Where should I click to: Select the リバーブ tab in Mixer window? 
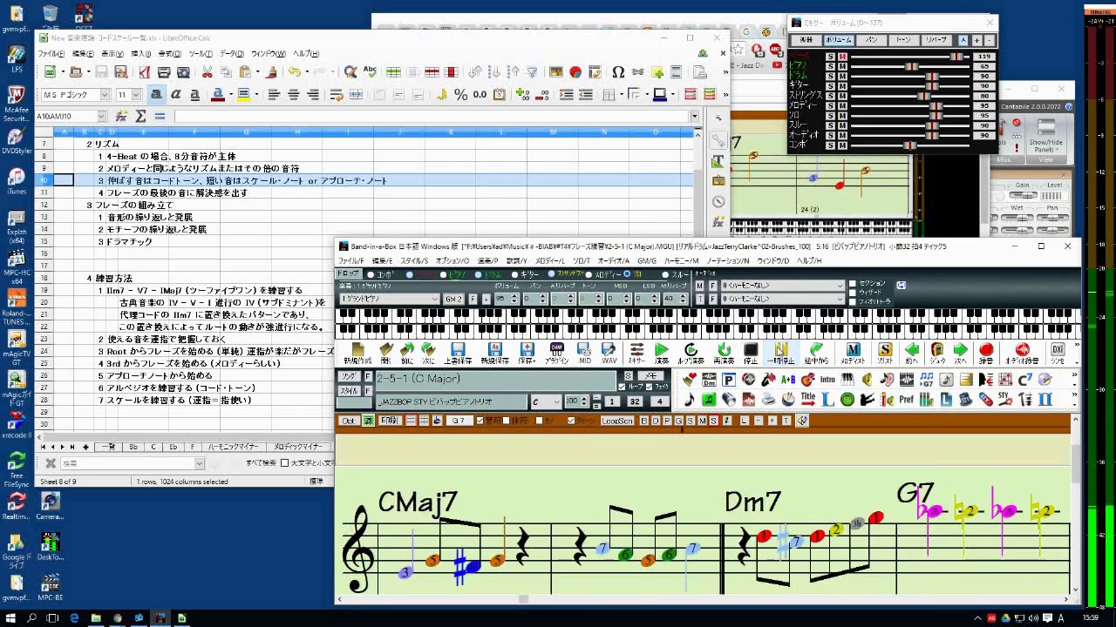(x=936, y=40)
